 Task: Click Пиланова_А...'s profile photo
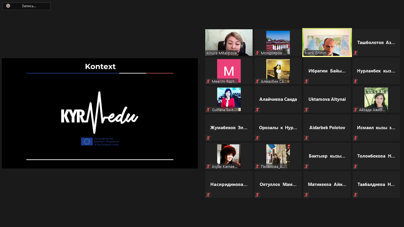278,155
